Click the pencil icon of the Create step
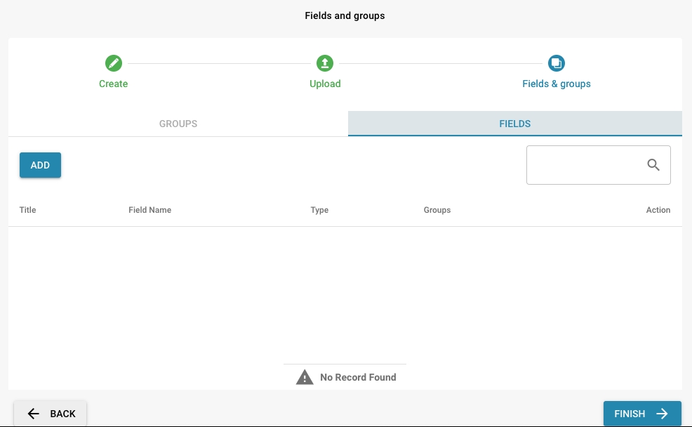This screenshot has width=692, height=427. point(113,63)
